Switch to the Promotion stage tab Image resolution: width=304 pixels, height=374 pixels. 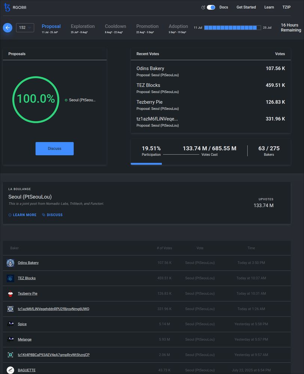(148, 28)
